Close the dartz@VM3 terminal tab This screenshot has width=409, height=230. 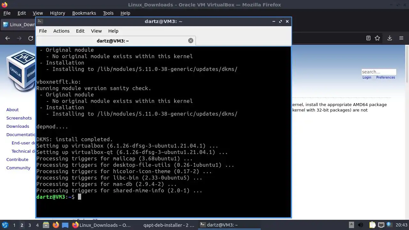point(191,41)
